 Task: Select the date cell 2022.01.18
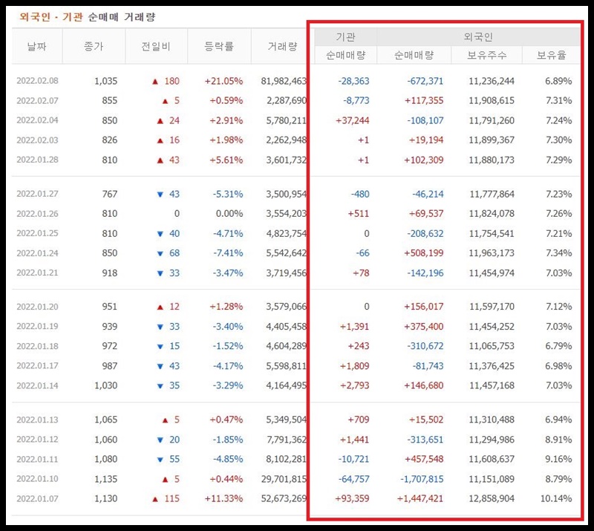(38, 346)
